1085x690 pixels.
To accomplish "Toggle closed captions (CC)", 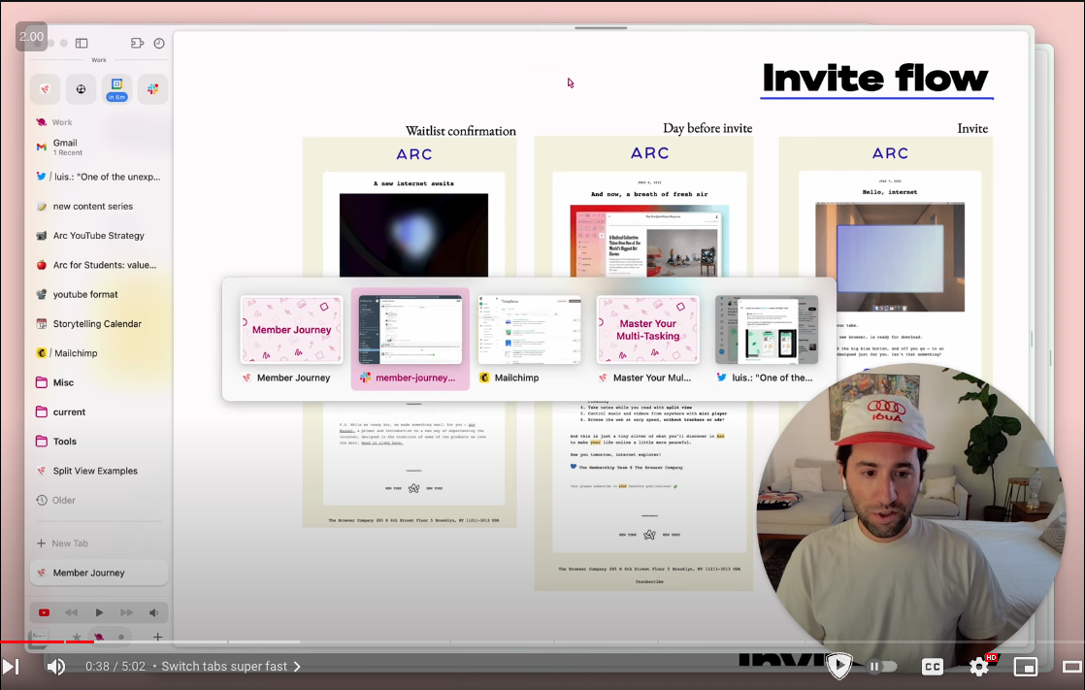I will [932, 667].
